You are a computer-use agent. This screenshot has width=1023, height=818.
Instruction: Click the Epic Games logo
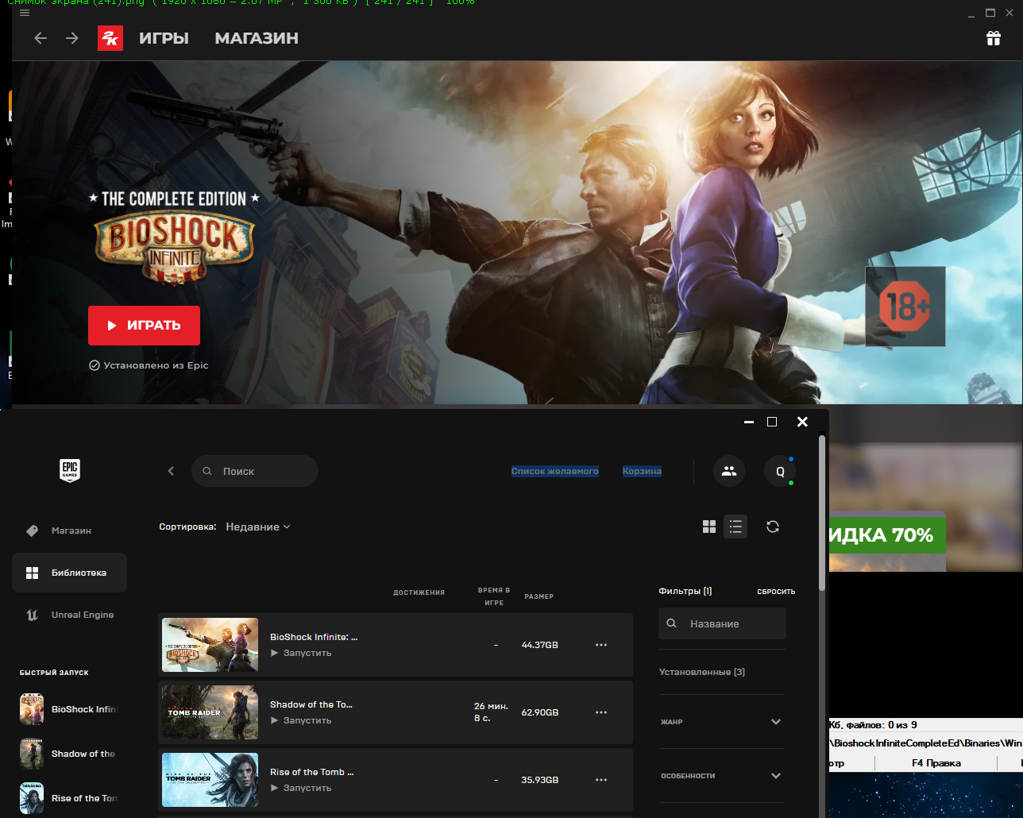(x=70, y=470)
